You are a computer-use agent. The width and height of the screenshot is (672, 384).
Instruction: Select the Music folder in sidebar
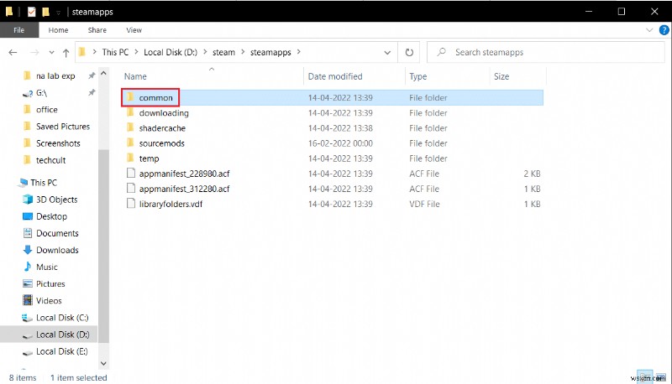coord(47,267)
